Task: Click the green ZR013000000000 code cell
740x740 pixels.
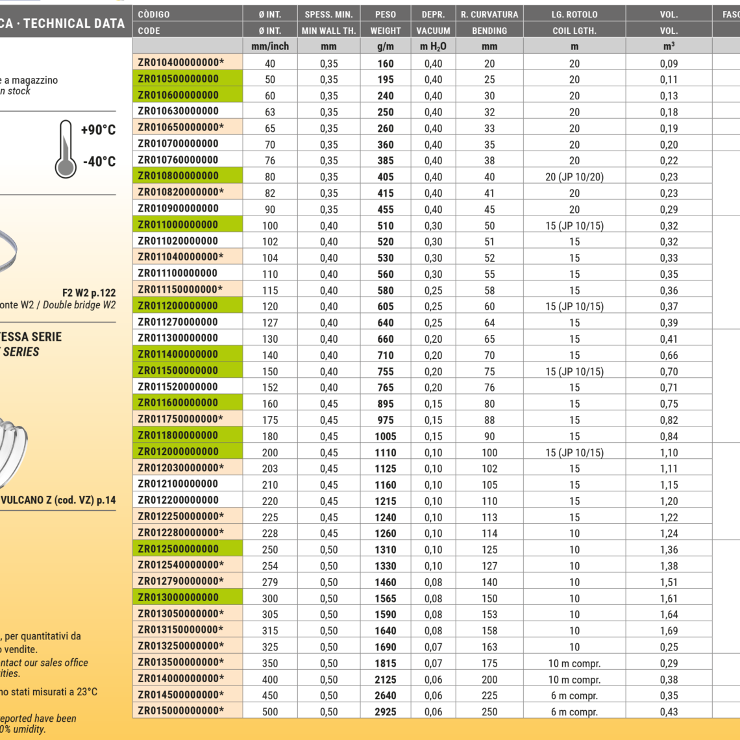Action: [x=188, y=598]
